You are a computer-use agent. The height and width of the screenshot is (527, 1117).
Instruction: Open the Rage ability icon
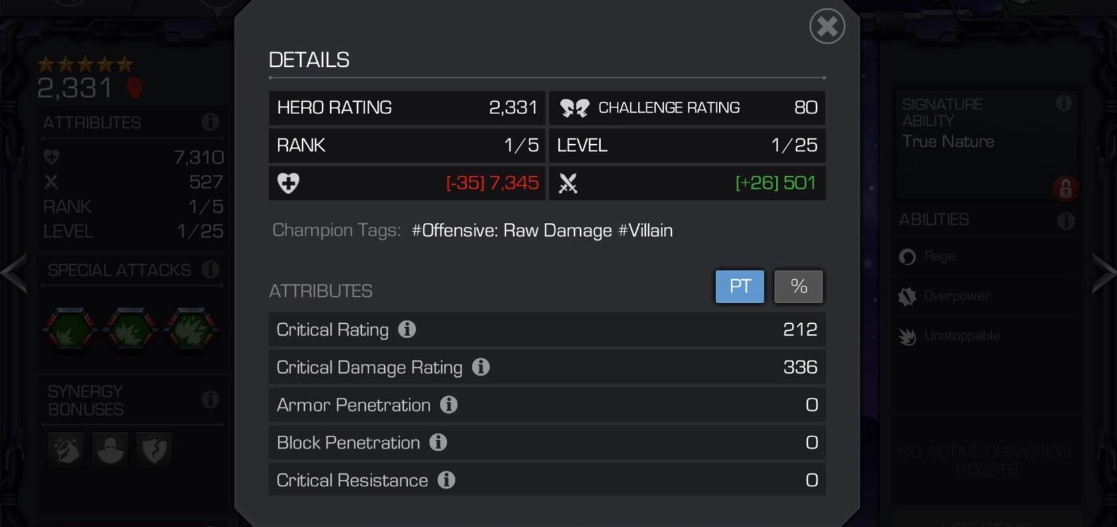[908, 256]
